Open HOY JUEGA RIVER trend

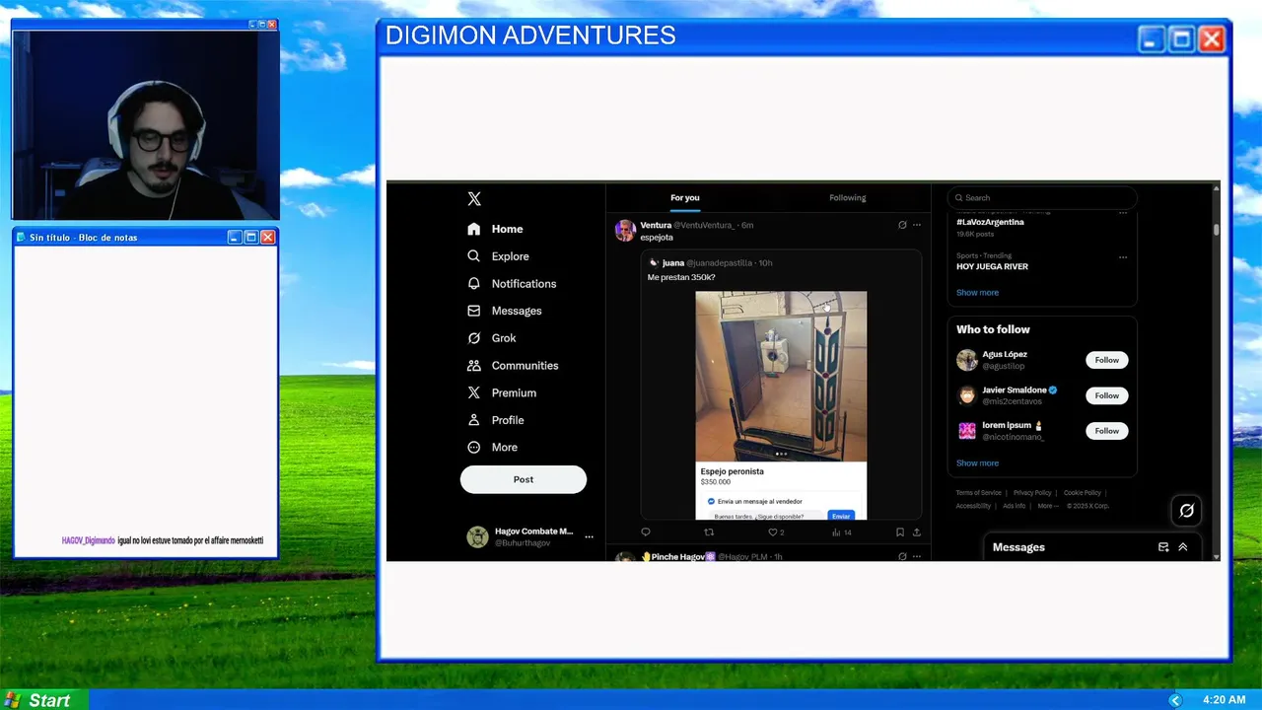[x=992, y=266]
